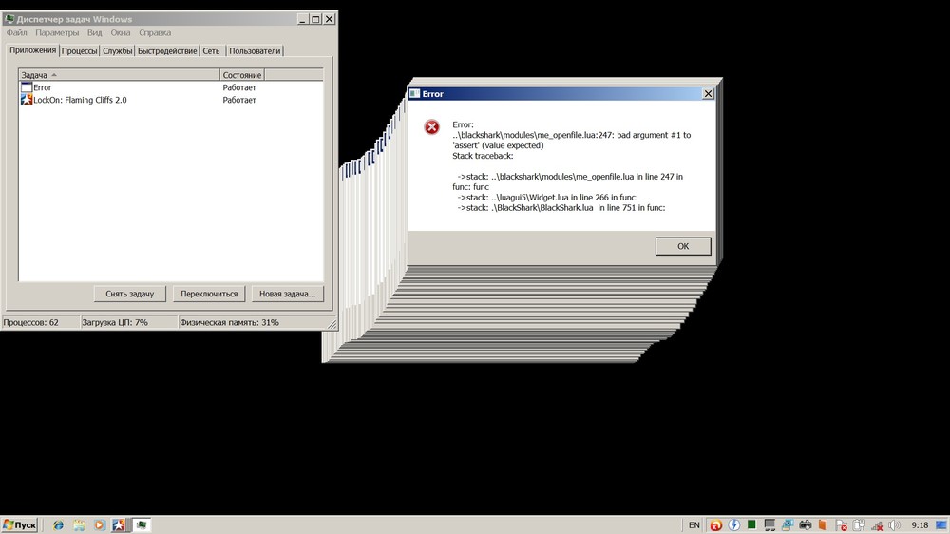Open the Вид menu in Task Manager

tap(94, 32)
